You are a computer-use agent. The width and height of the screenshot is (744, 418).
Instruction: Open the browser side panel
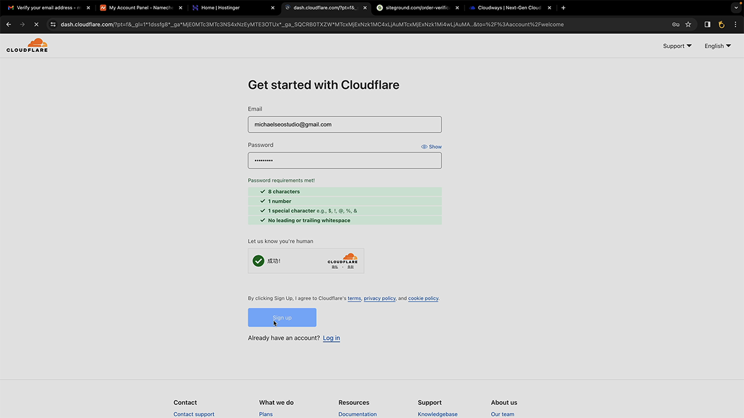pos(707,25)
